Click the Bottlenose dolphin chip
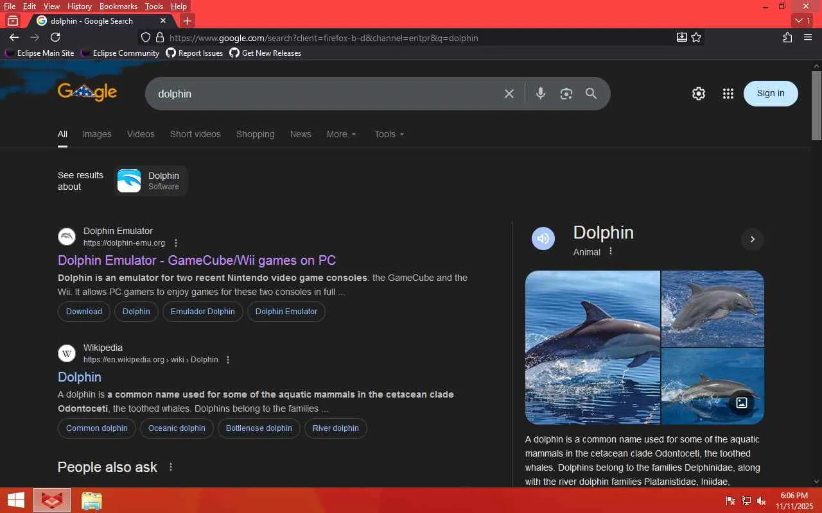 point(259,428)
